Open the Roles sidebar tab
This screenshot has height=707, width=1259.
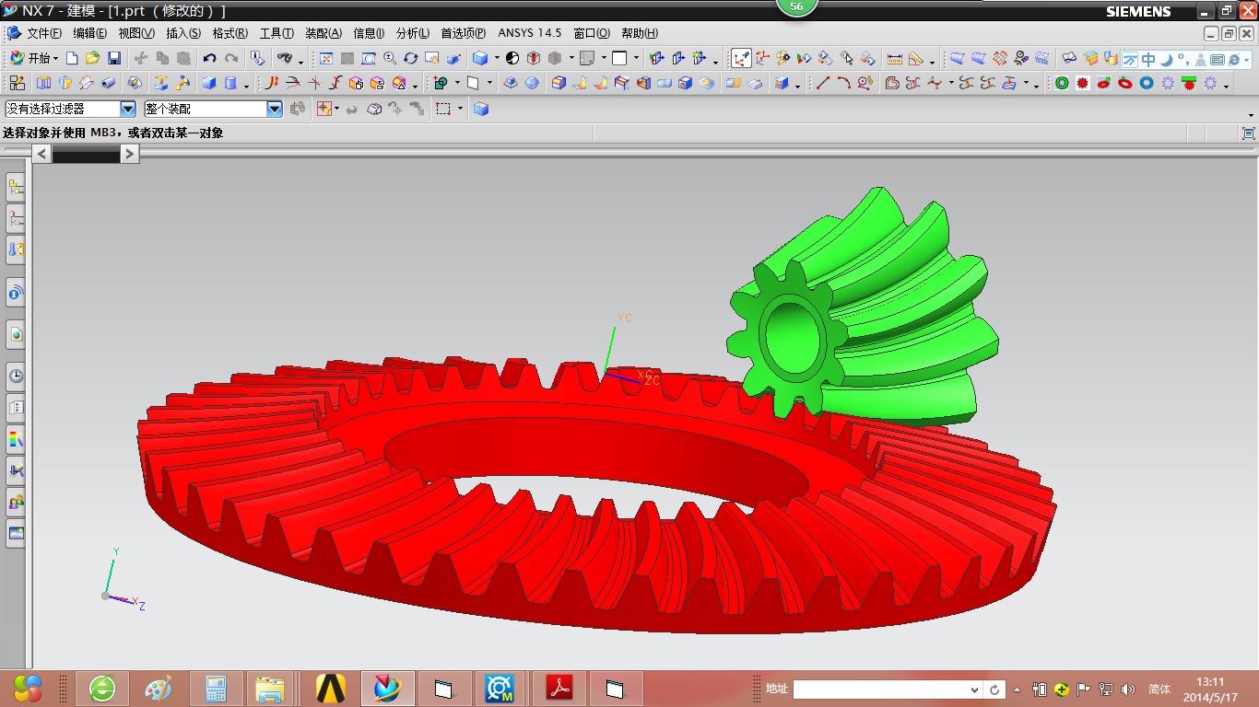click(16, 502)
